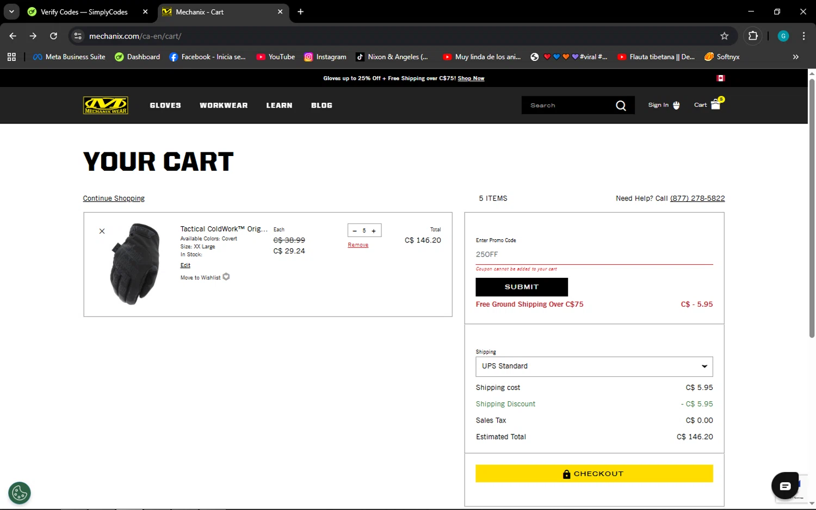This screenshot has width=816, height=510.
Task: Click the search magnifier icon
Action: click(x=621, y=105)
